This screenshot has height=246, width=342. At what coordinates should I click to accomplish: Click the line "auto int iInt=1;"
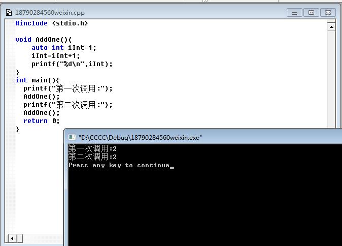click(x=64, y=48)
